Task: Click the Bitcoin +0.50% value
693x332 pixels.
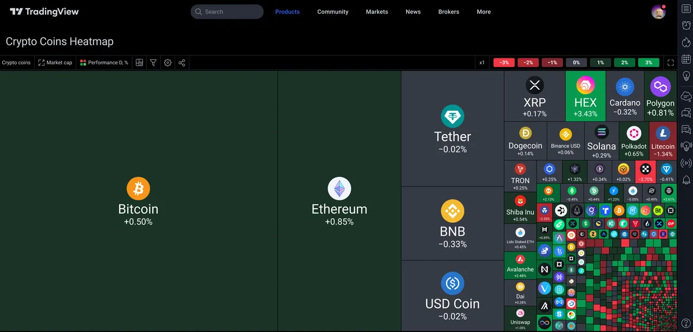Action: (138, 222)
